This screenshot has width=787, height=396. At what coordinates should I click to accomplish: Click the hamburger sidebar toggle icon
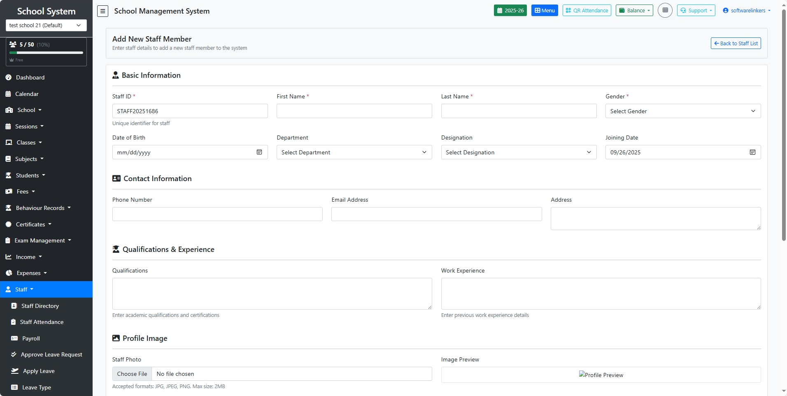(x=102, y=11)
